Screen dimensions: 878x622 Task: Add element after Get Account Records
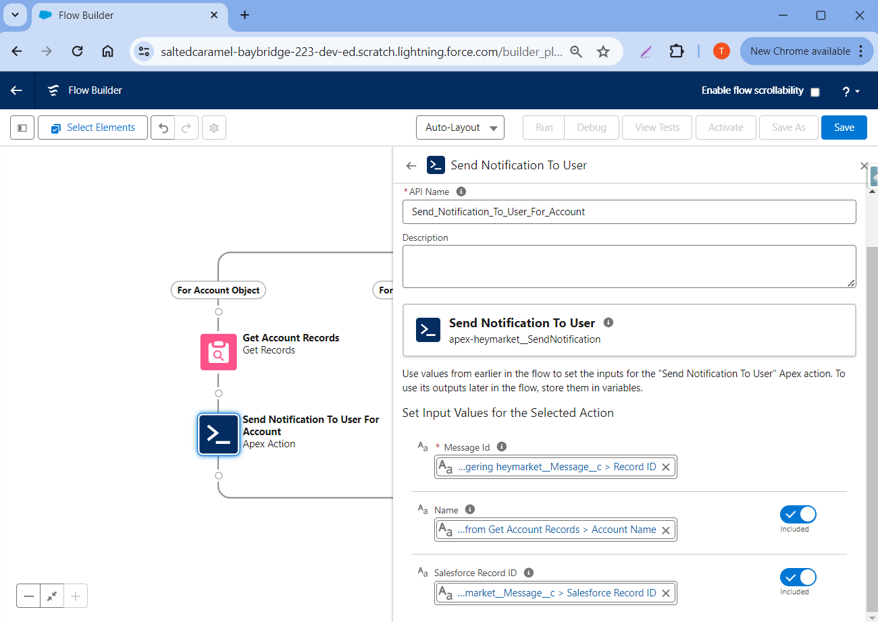pos(219,393)
